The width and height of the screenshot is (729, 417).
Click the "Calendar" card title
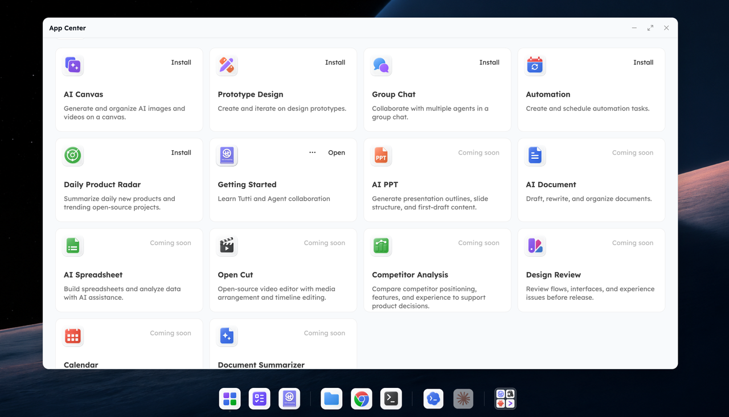click(81, 365)
